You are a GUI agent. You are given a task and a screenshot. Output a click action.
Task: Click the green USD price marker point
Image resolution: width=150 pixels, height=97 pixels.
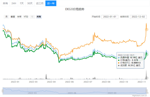(147, 55)
